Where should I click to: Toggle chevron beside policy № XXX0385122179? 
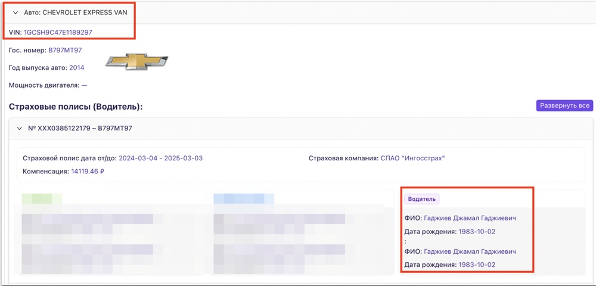(x=20, y=128)
